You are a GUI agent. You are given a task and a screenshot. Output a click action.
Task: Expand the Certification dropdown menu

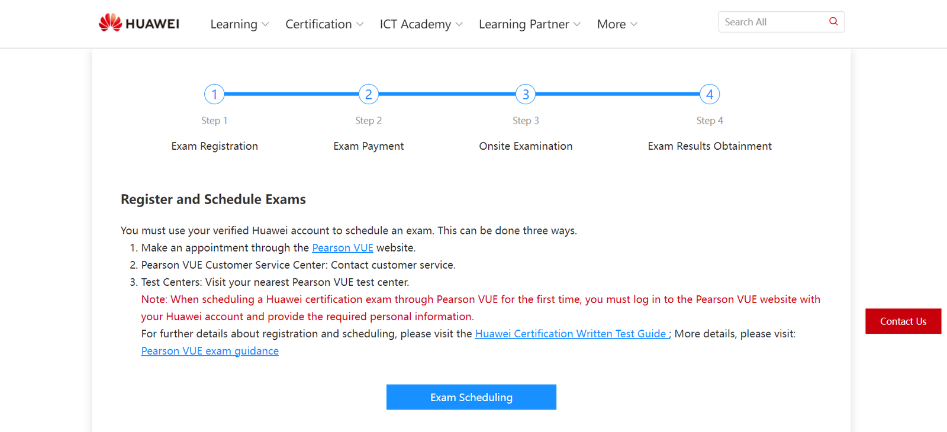324,24
